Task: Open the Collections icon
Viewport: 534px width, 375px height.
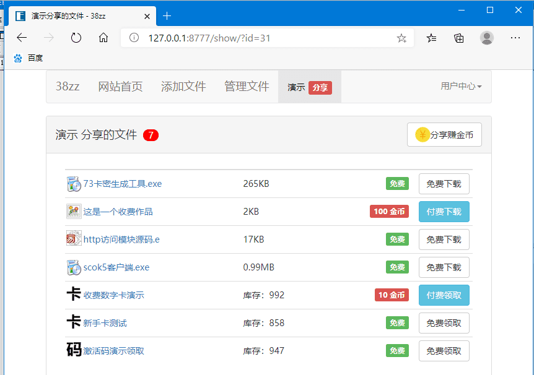Action: click(459, 38)
